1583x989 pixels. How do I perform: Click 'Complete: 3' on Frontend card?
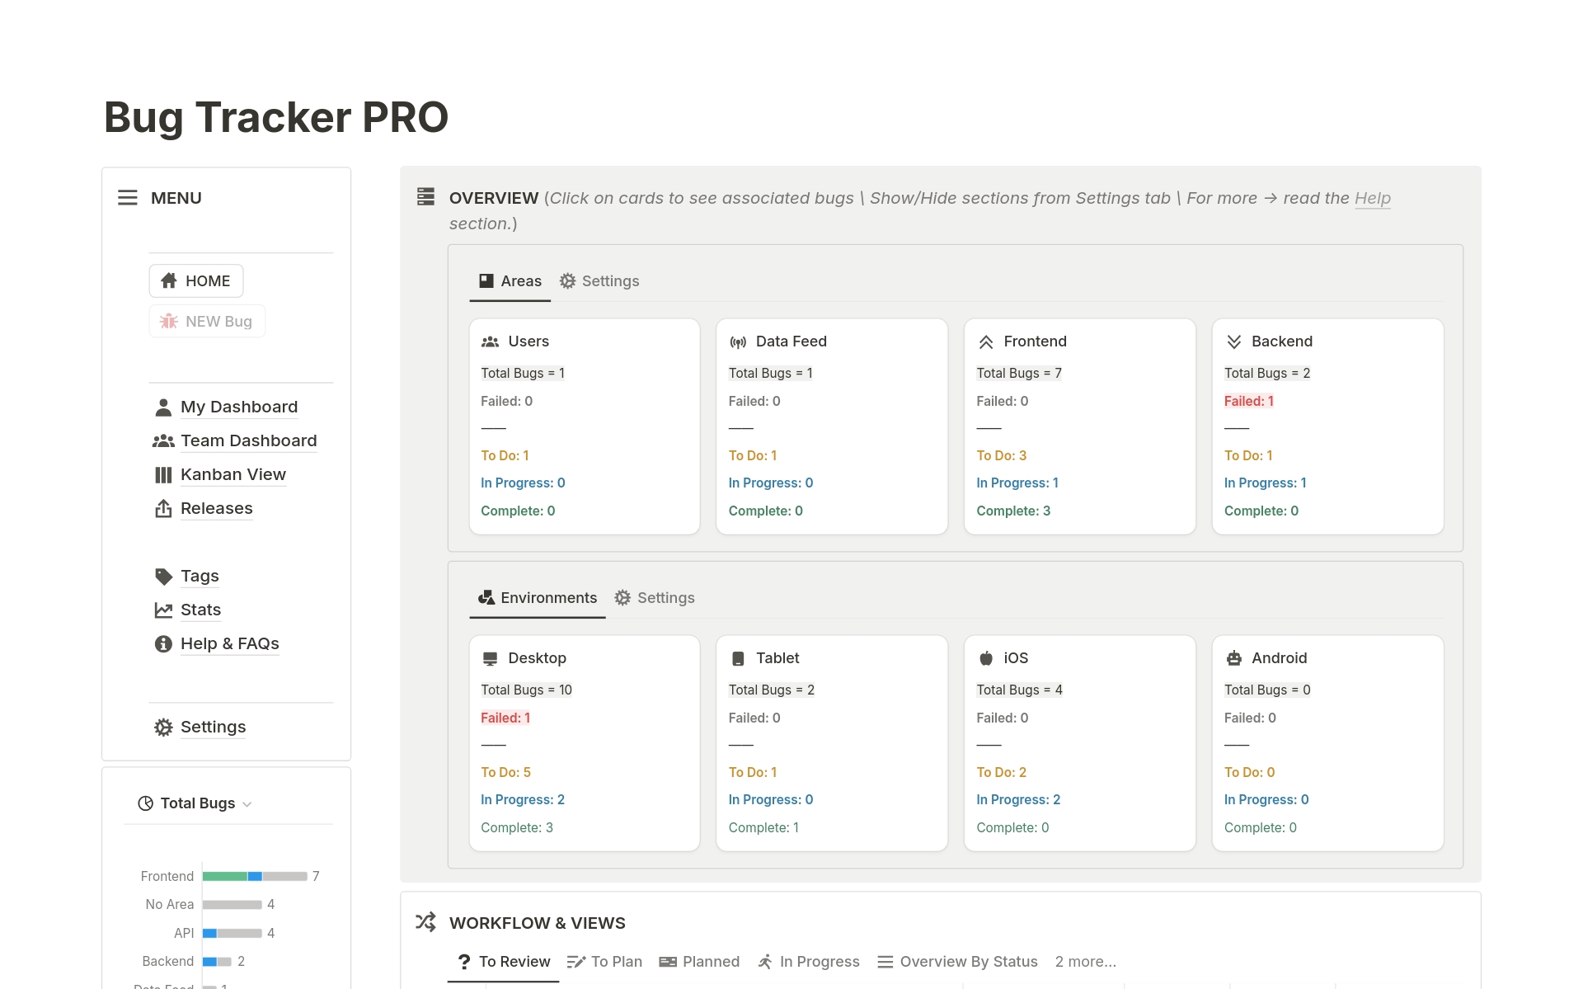click(1013, 511)
